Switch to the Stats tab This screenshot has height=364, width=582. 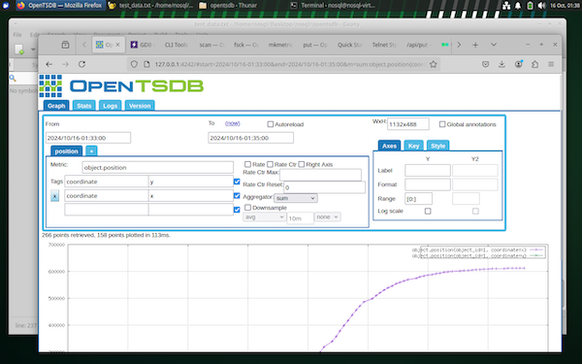tap(83, 106)
